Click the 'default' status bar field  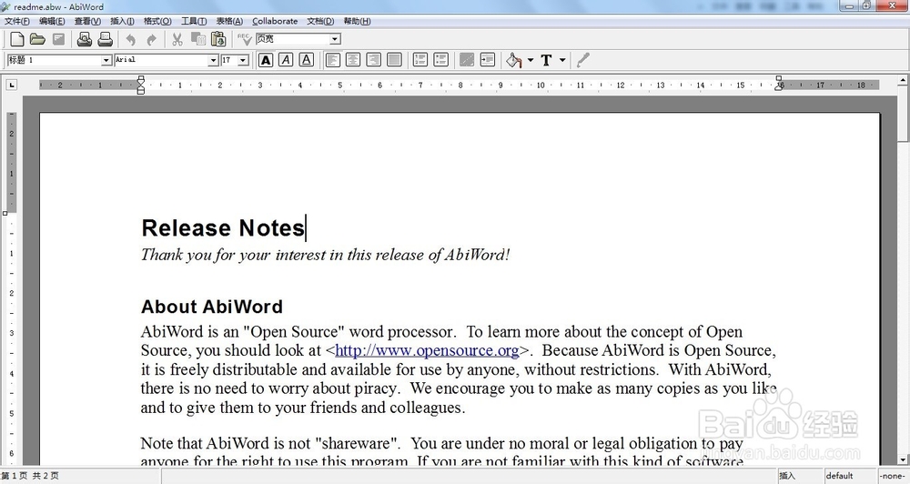click(850, 476)
